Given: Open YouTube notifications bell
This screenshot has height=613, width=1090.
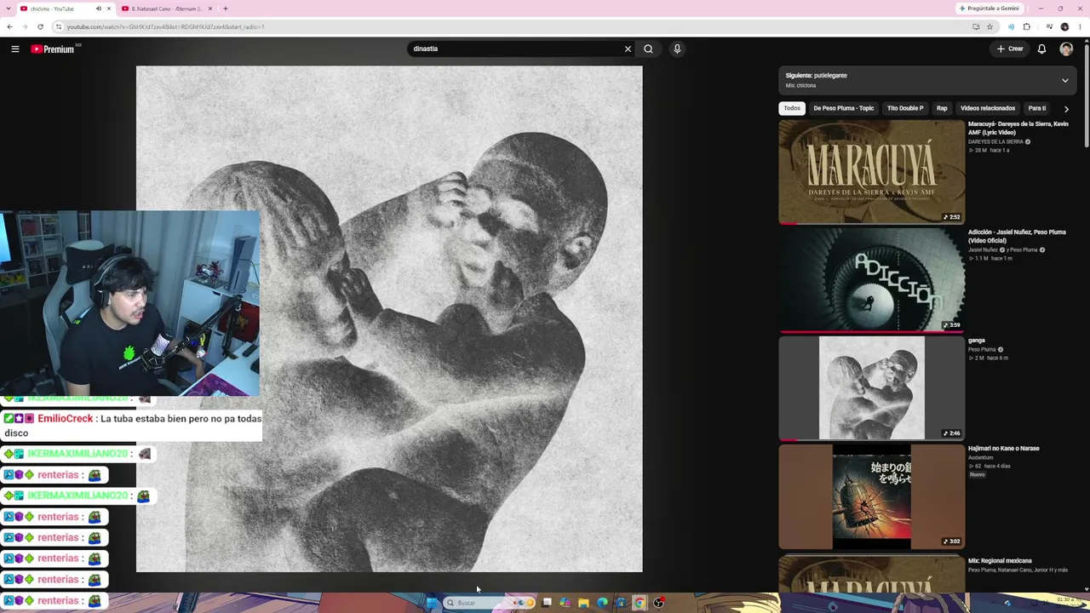Looking at the screenshot, I should pyautogui.click(x=1041, y=49).
